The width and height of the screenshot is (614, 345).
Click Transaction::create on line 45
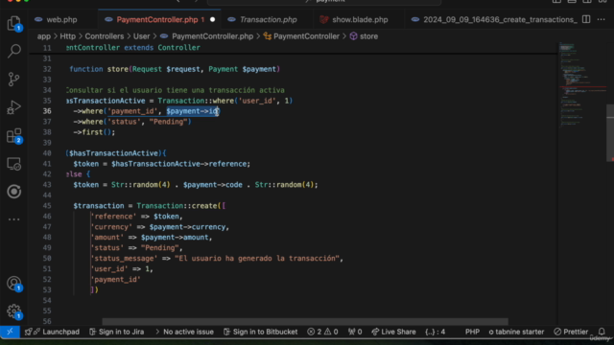click(x=177, y=206)
